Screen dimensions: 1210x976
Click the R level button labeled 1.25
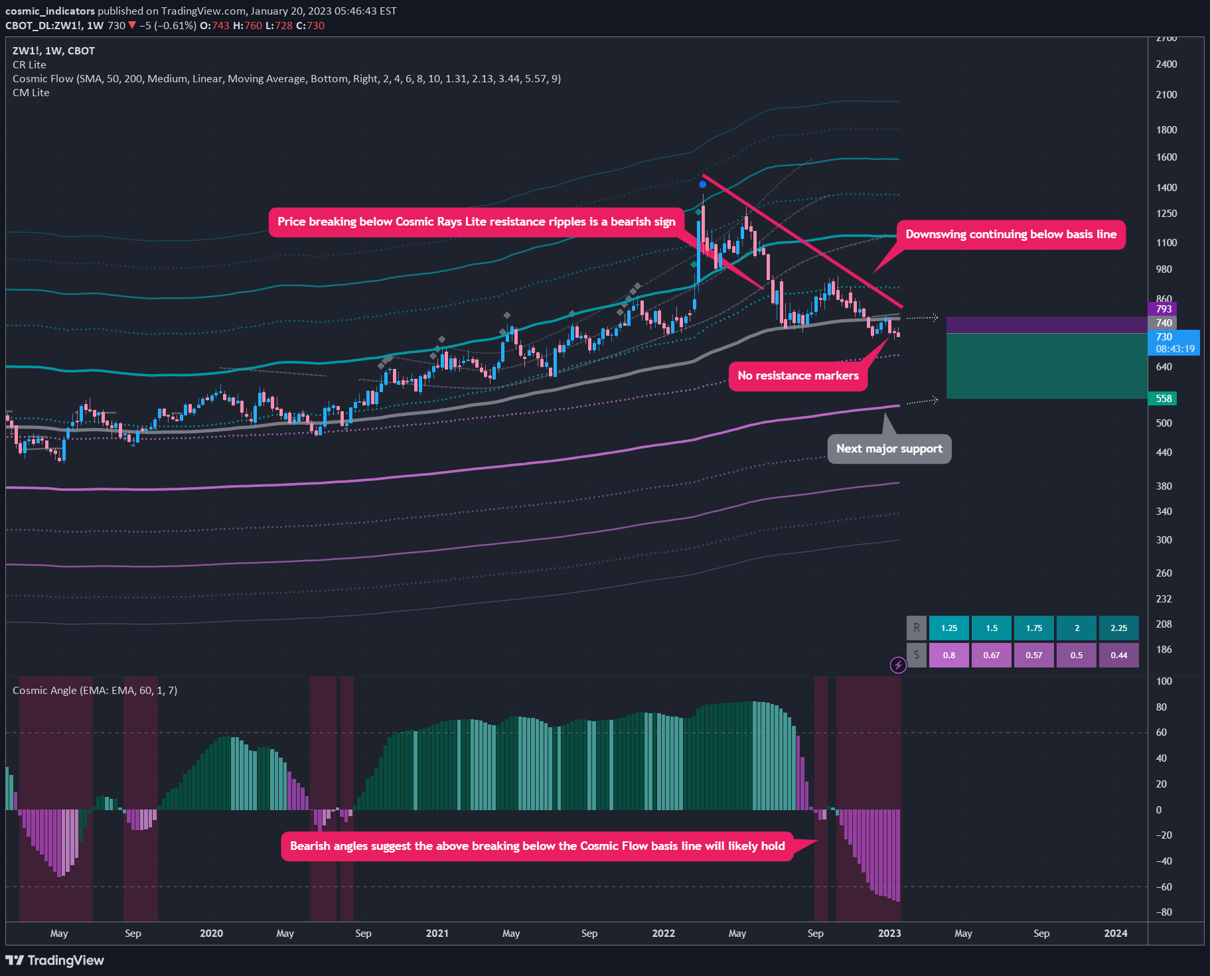(949, 628)
